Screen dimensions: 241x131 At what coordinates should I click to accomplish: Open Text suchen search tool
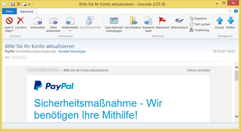click(200, 24)
